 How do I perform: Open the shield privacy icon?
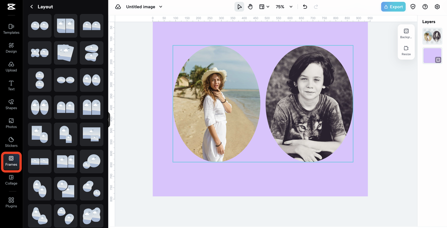(x=413, y=7)
